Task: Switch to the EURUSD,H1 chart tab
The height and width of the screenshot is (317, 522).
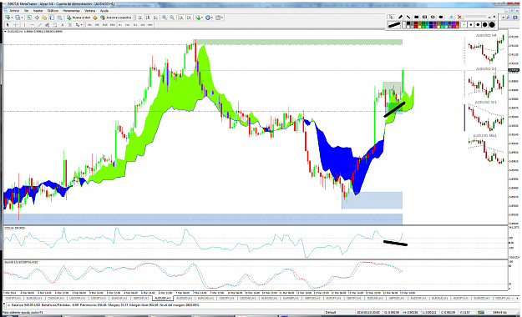Action: (x=34, y=299)
